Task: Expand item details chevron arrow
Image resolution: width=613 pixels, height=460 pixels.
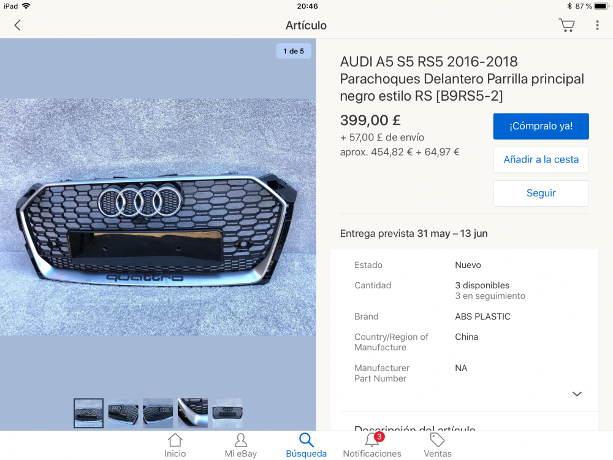Action: (x=577, y=394)
